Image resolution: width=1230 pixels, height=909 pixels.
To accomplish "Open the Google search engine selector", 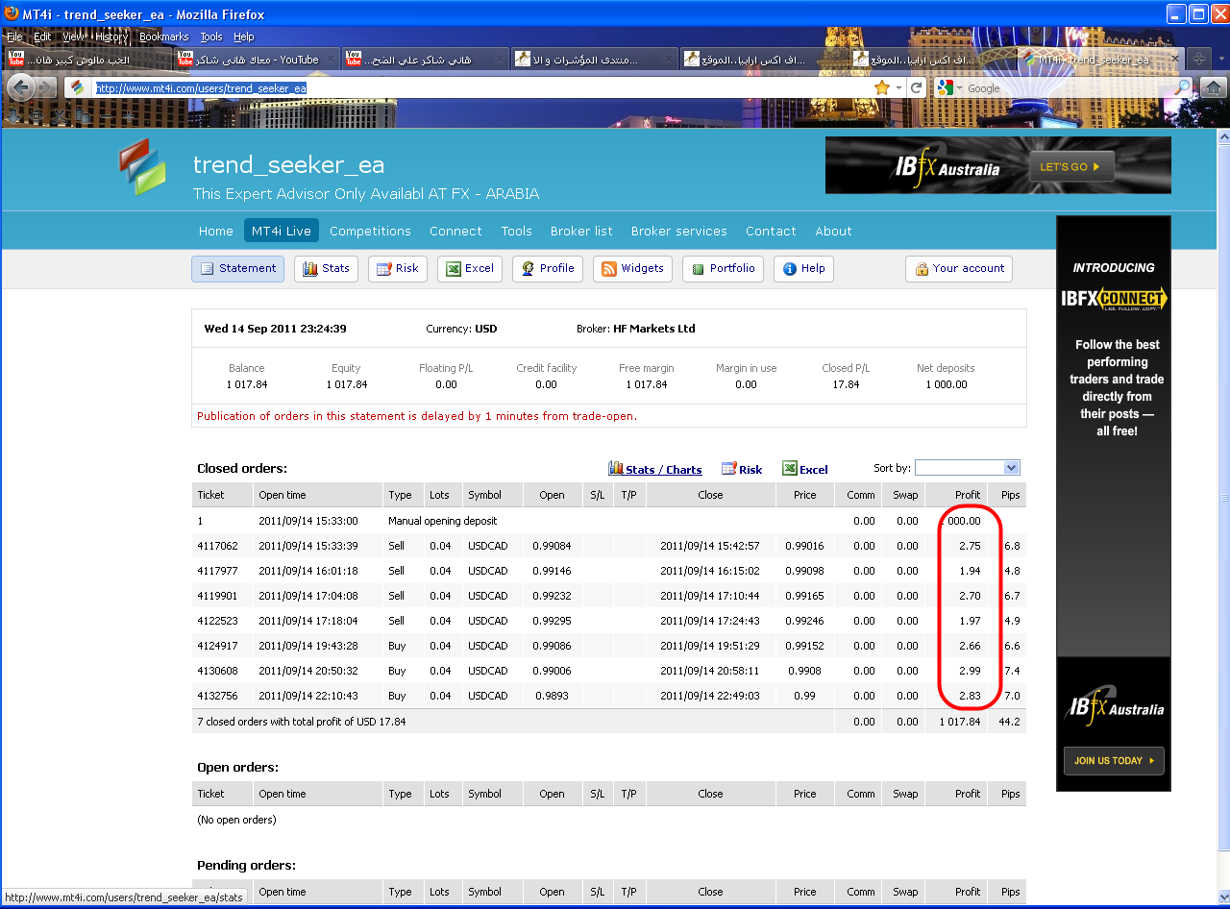I will click(x=949, y=87).
